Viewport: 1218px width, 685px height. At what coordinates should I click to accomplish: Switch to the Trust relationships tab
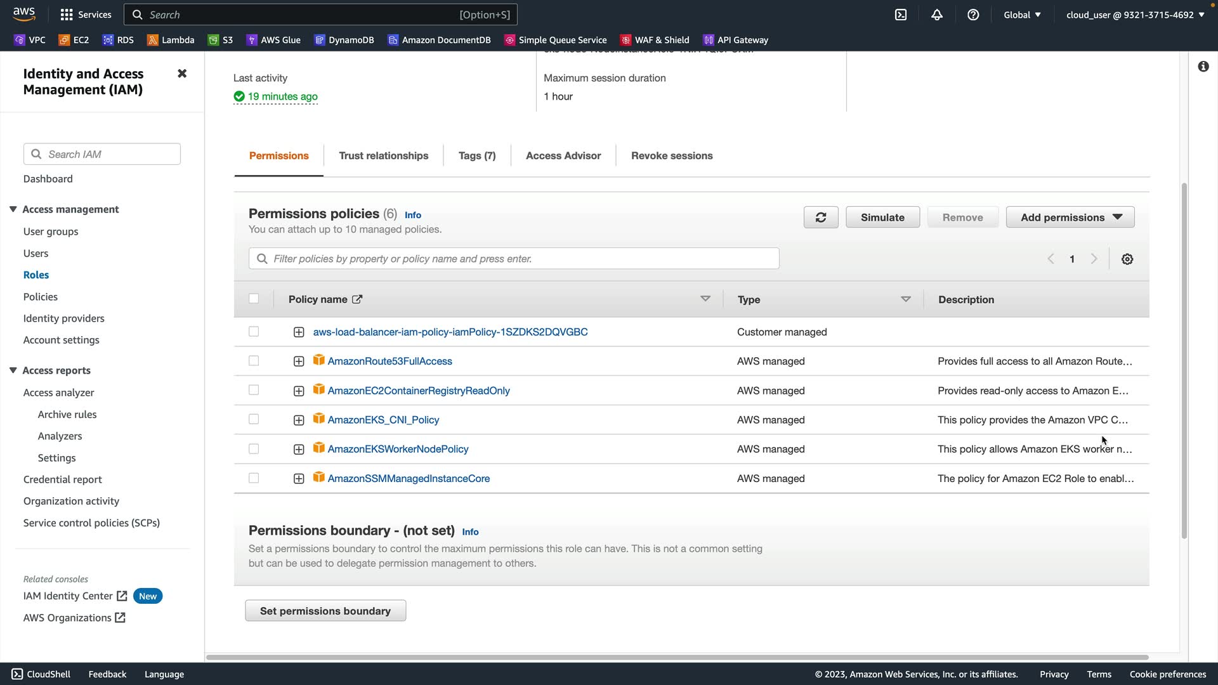coord(383,156)
